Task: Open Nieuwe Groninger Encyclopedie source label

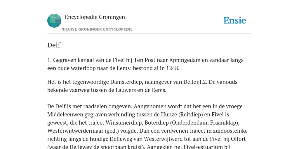Action: pyautogui.click(x=97, y=29)
